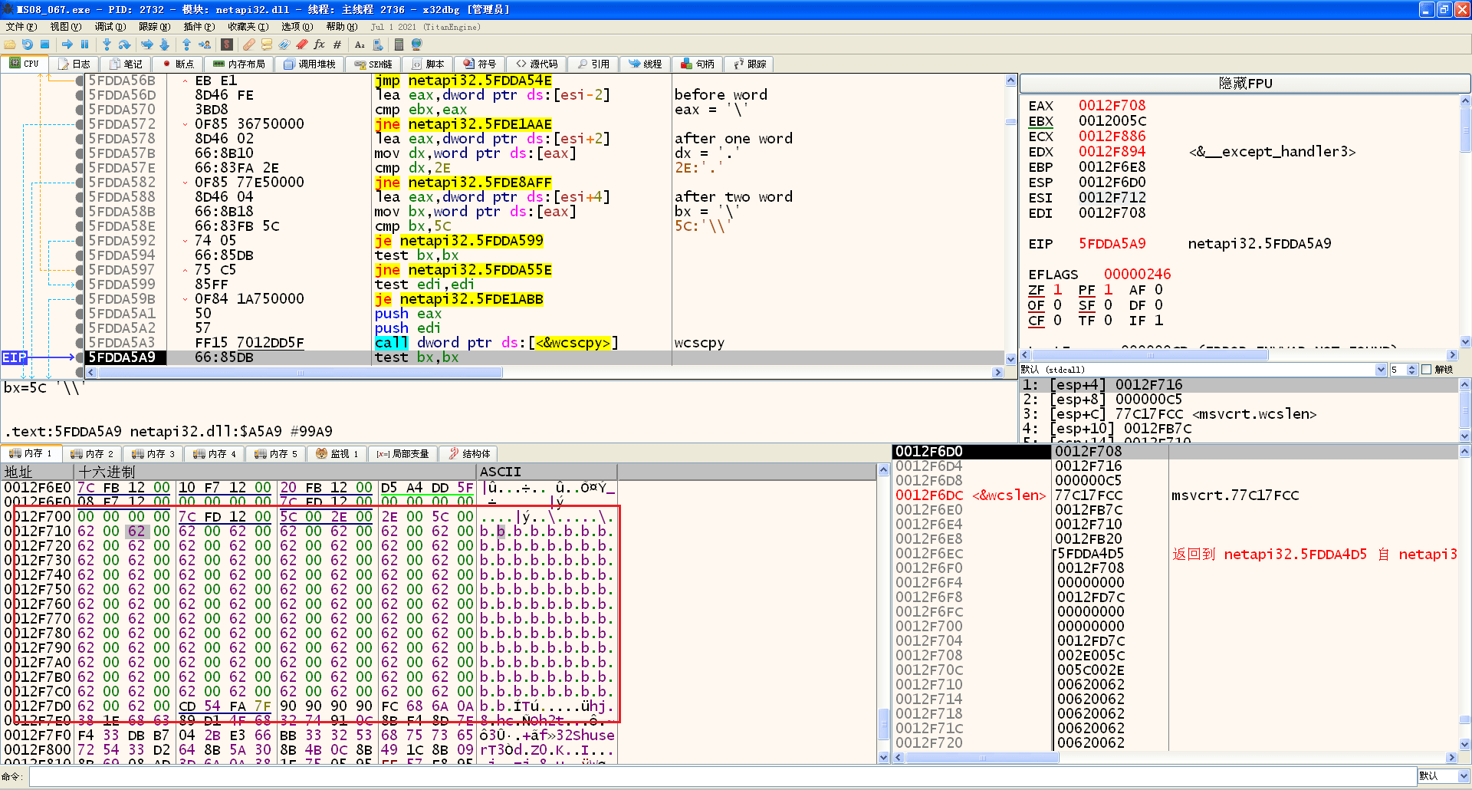Toggle breakpoint bullet at address 5FDDA572

coord(80,124)
